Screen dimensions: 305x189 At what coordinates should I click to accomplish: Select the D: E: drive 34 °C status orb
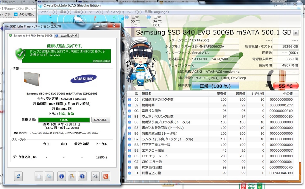pos(149,17)
